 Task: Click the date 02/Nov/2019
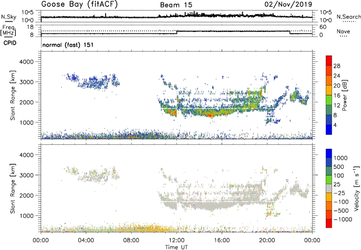[288, 5]
